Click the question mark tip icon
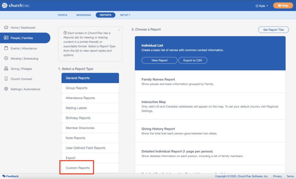 pos(65,33)
